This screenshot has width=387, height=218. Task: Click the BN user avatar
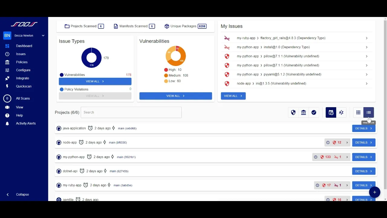7,36
